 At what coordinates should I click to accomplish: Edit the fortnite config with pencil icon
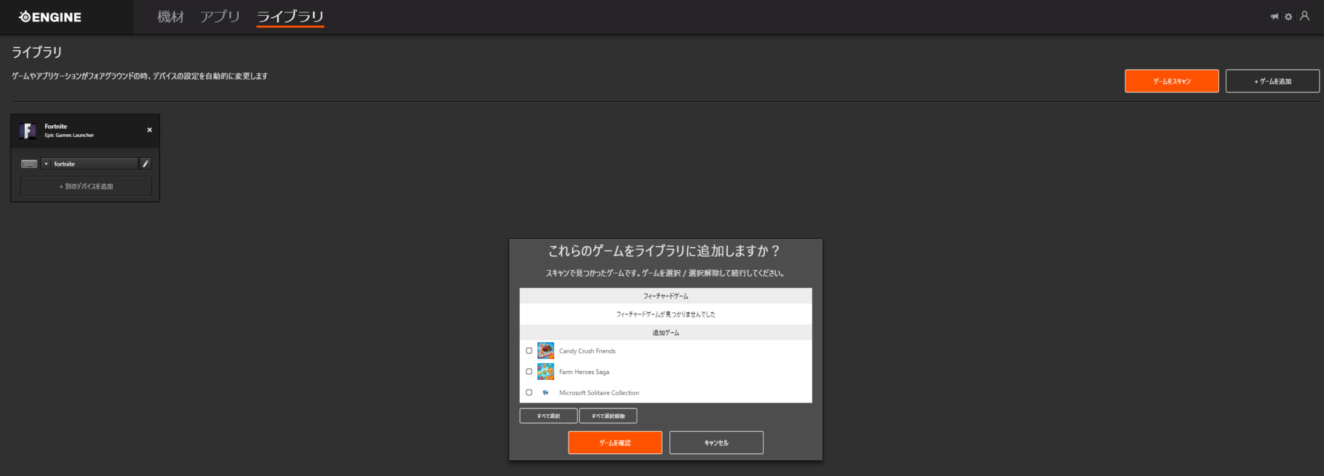[x=145, y=164]
